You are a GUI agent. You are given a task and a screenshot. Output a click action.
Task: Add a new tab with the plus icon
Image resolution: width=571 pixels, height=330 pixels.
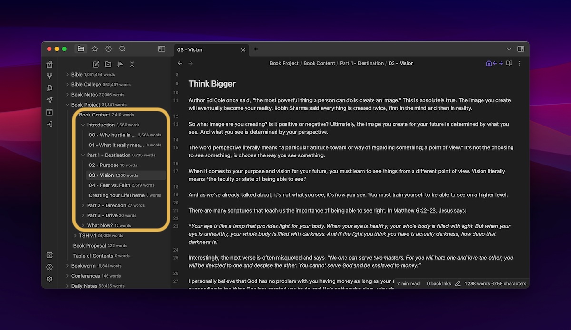pos(256,49)
